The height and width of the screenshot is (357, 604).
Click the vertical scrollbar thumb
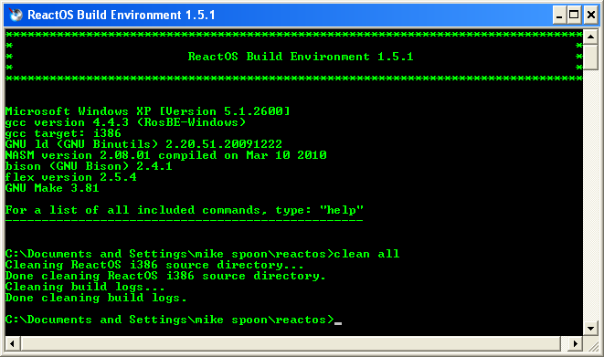coord(590,57)
